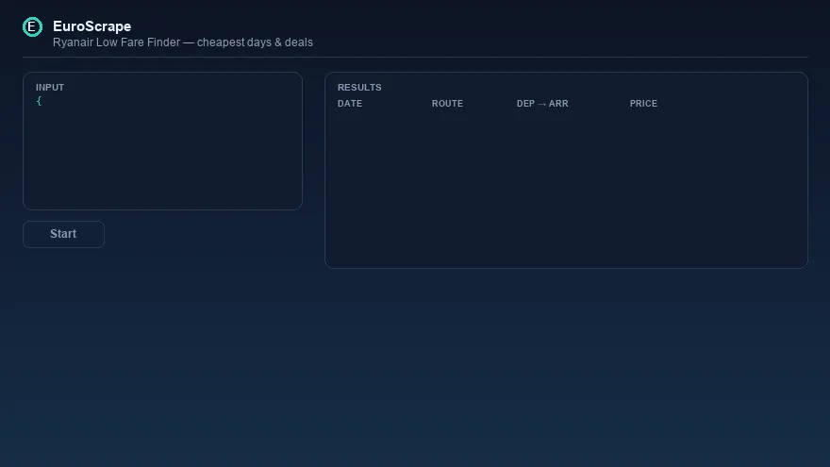Click the opening brace in input
The width and height of the screenshot is (830, 467).
[x=39, y=101]
